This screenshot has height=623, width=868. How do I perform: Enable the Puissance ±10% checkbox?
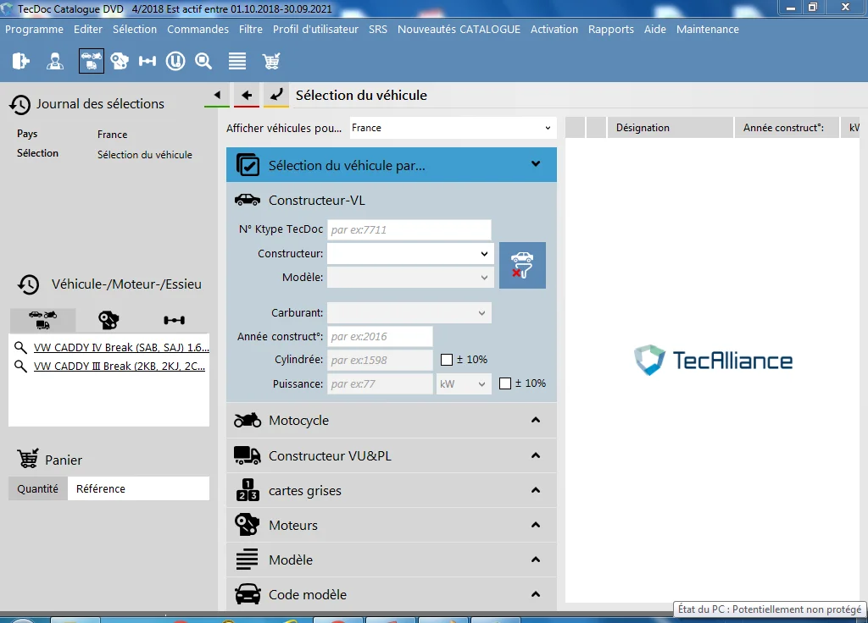click(x=505, y=383)
